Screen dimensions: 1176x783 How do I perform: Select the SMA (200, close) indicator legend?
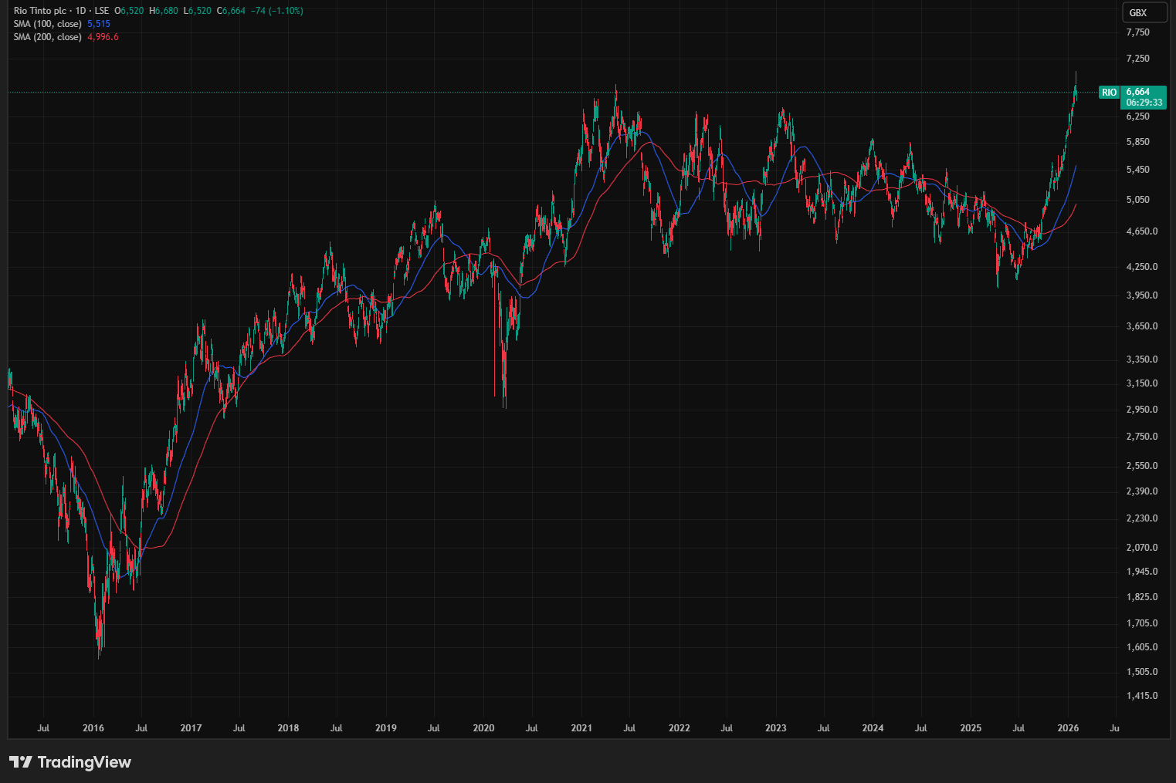(x=47, y=37)
